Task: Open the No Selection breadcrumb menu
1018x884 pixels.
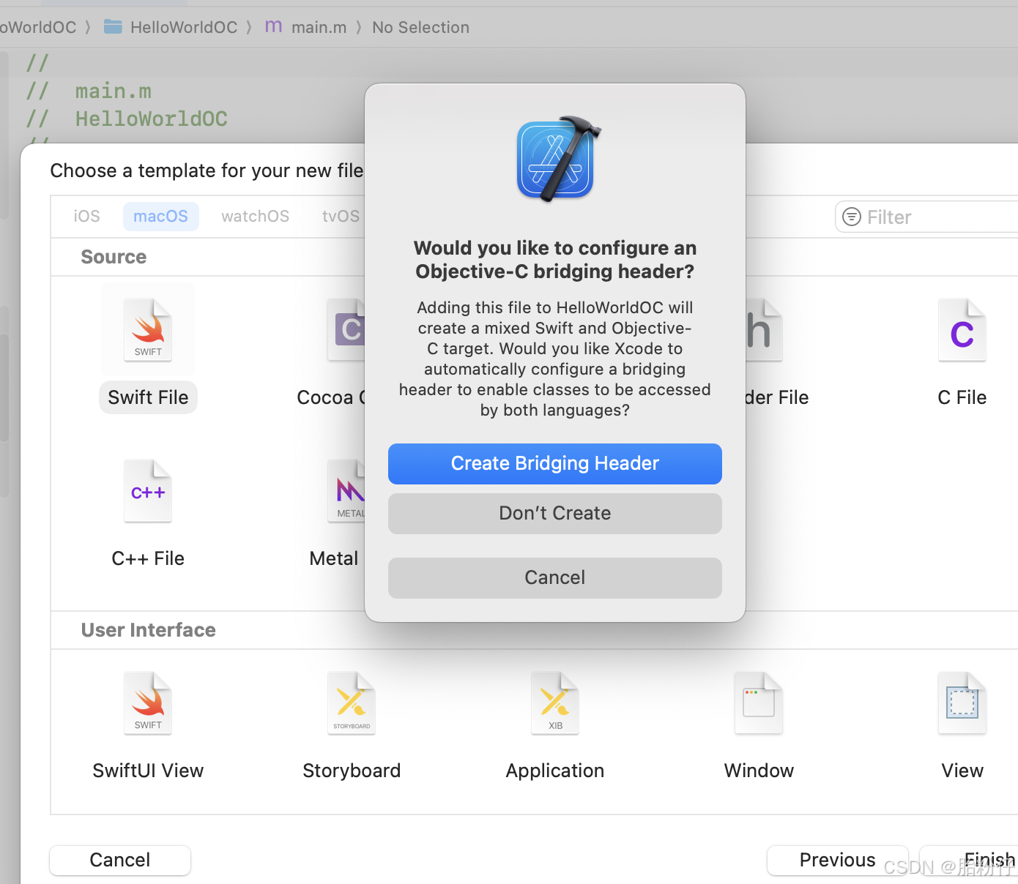Action: [420, 27]
